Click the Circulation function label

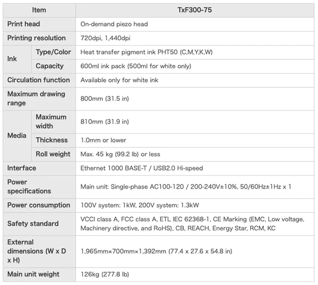[x=39, y=80]
